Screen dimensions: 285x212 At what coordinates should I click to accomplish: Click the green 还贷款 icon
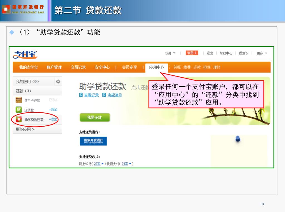(x=19, y=110)
